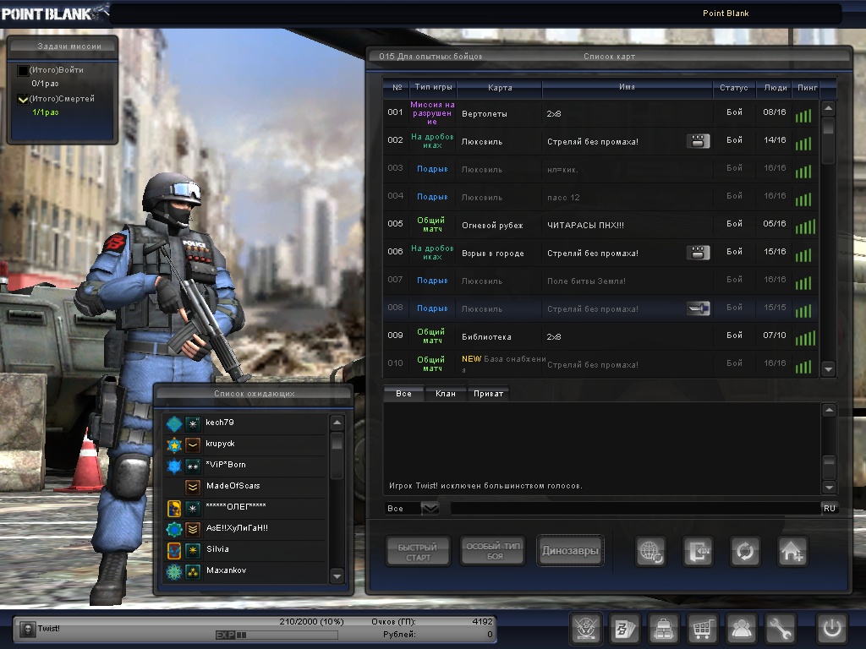Click the change server globe icon
Viewport: 866px width, 649px height.
(x=651, y=551)
